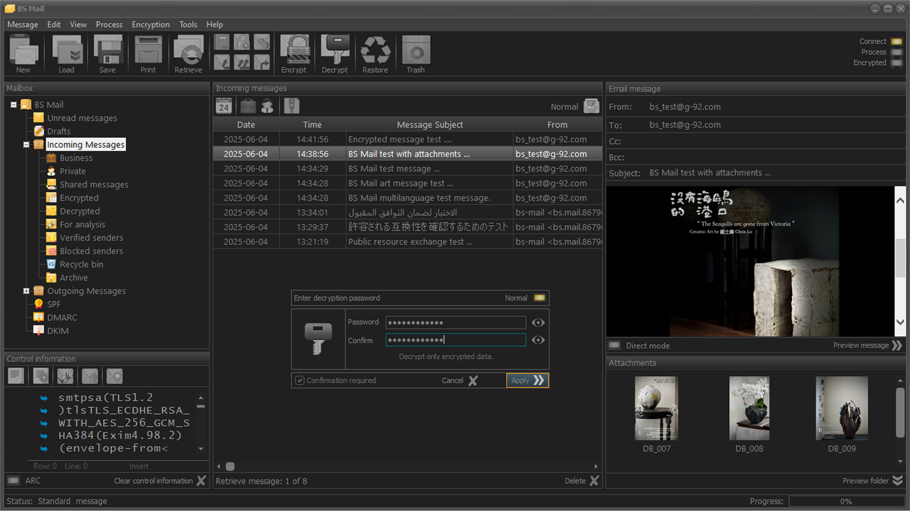Collapse the BS Mail tree root
Viewport: 910px width, 511px height.
(14, 105)
